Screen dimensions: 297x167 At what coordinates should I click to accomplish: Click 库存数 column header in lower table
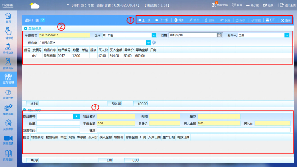click(81, 137)
